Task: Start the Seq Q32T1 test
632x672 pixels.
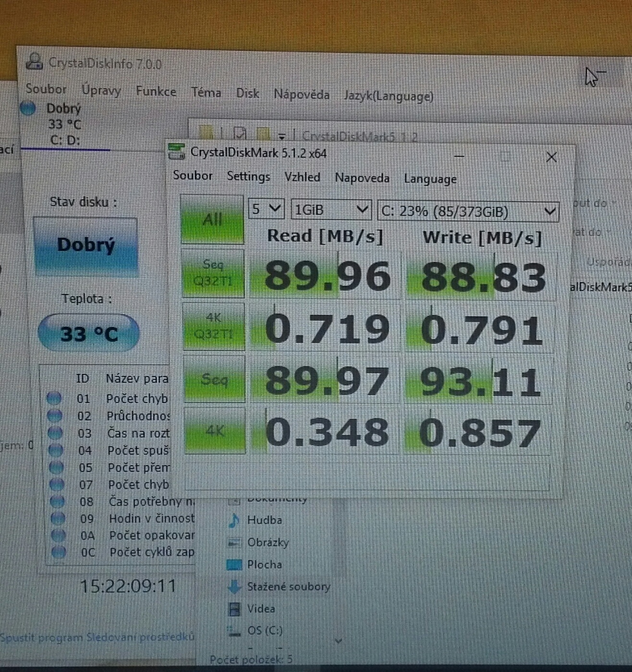Action: coord(213,273)
